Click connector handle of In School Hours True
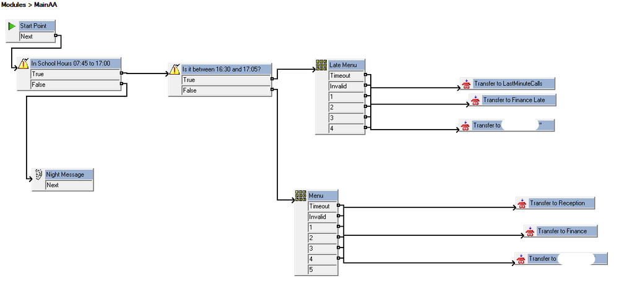 [x=121, y=73]
